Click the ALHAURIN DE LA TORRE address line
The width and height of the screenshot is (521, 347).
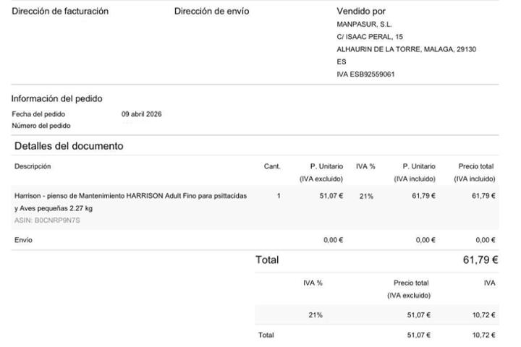[x=406, y=49]
